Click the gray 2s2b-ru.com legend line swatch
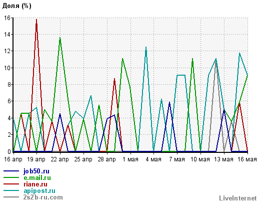Image resolution: width=260 pixels, height=203 pixels. 11,197
